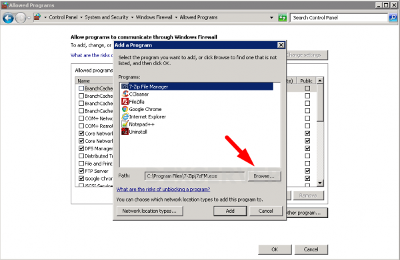
Task: Click the Name column header
Action: [x=95, y=80]
